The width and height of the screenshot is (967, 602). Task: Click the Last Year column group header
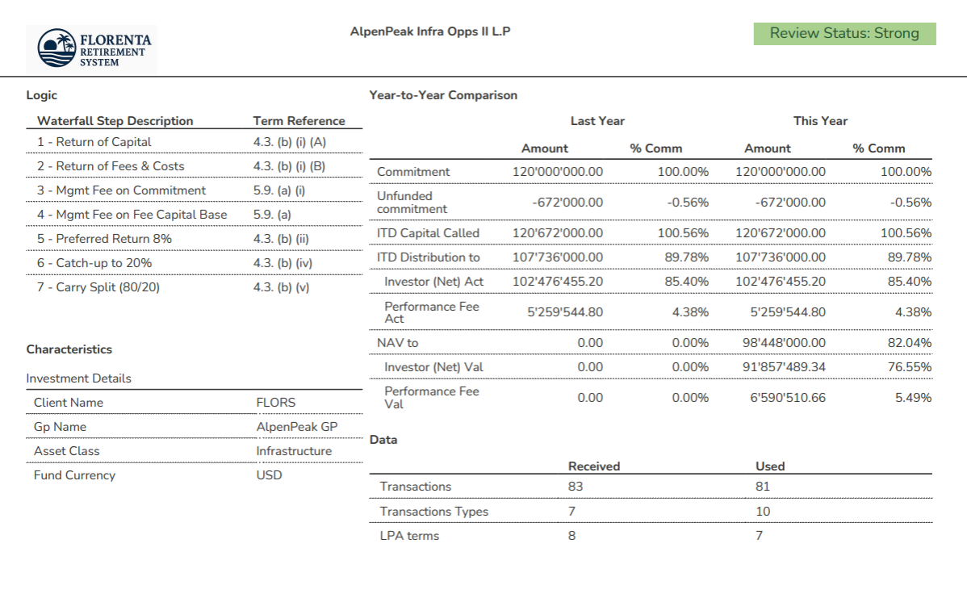click(x=597, y=121)
